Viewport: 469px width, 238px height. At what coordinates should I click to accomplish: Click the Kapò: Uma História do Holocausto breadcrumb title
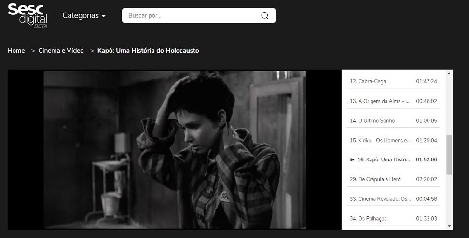[148, 50]
